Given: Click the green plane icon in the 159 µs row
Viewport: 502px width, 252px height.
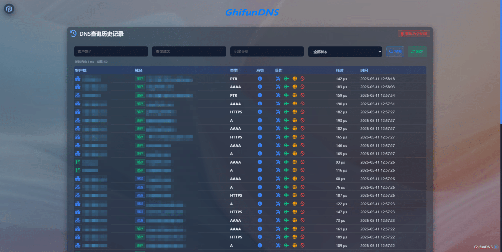Looking at the screenshot, I should point(286,95).
